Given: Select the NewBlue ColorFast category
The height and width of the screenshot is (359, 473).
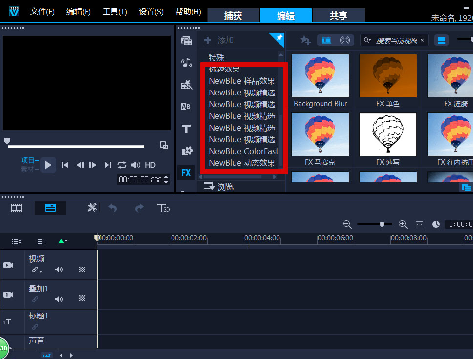Looking at the screenshot, I should click(243, 151).
